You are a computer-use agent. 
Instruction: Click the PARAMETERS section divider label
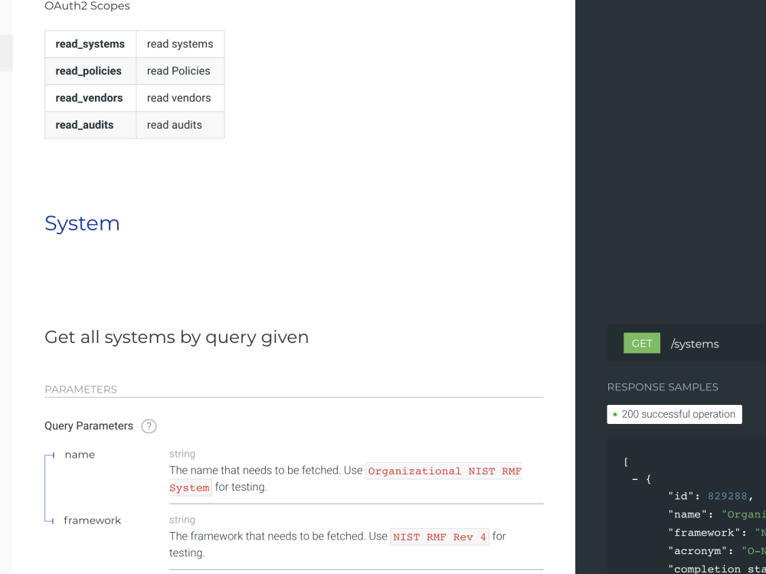(80, 390)
